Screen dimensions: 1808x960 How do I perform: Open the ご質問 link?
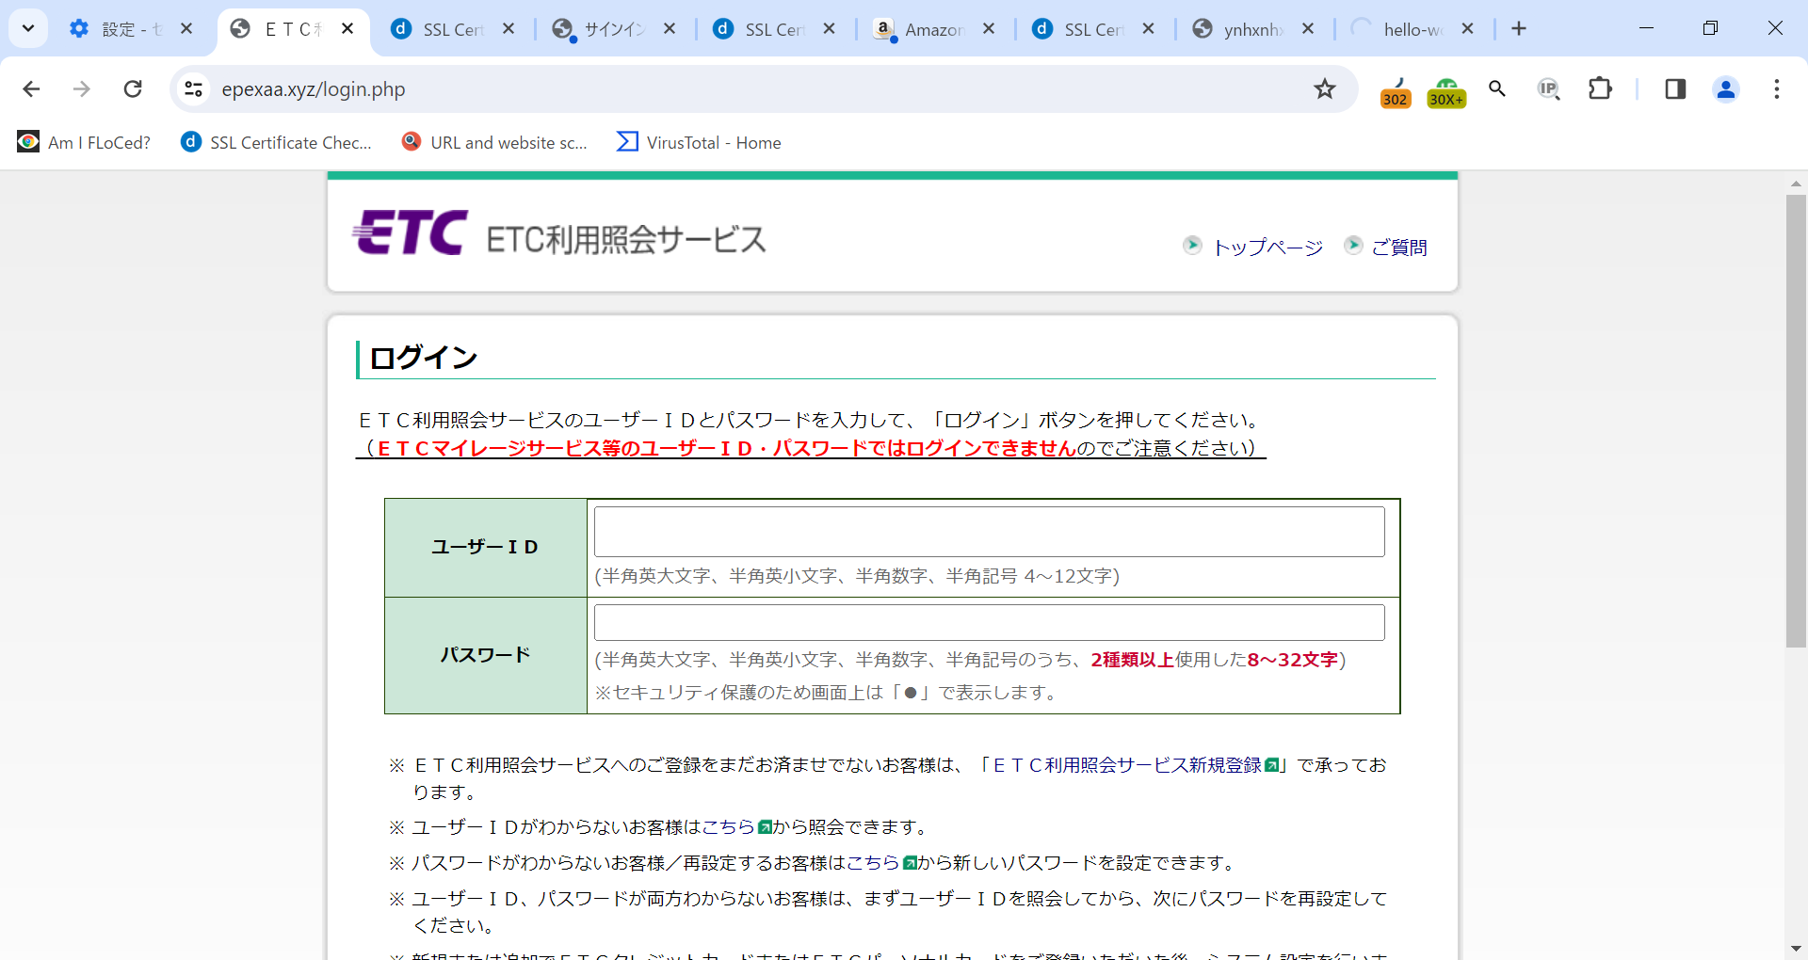tap(1398, 248)
